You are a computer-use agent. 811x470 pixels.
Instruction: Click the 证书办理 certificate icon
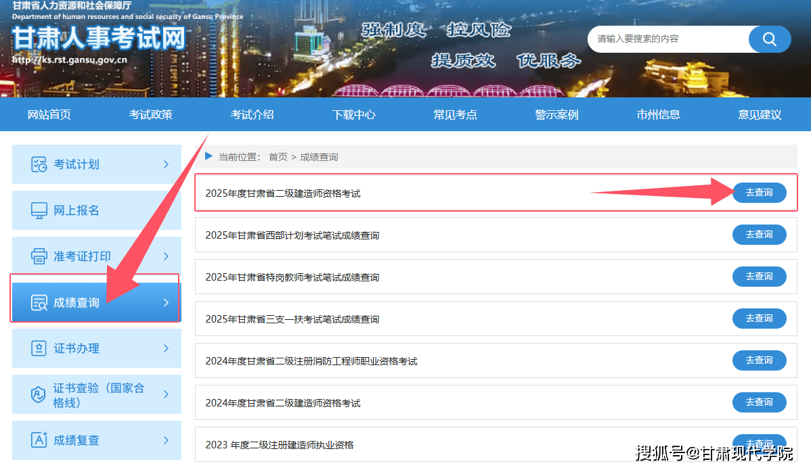click(39, 348)
